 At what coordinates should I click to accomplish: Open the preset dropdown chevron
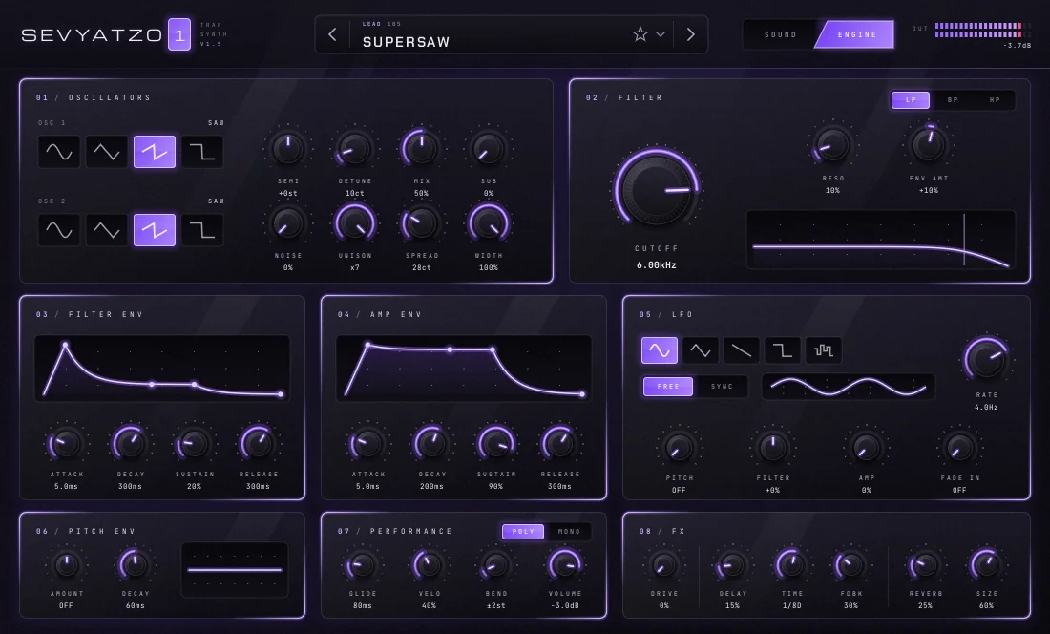pos(661,34)
